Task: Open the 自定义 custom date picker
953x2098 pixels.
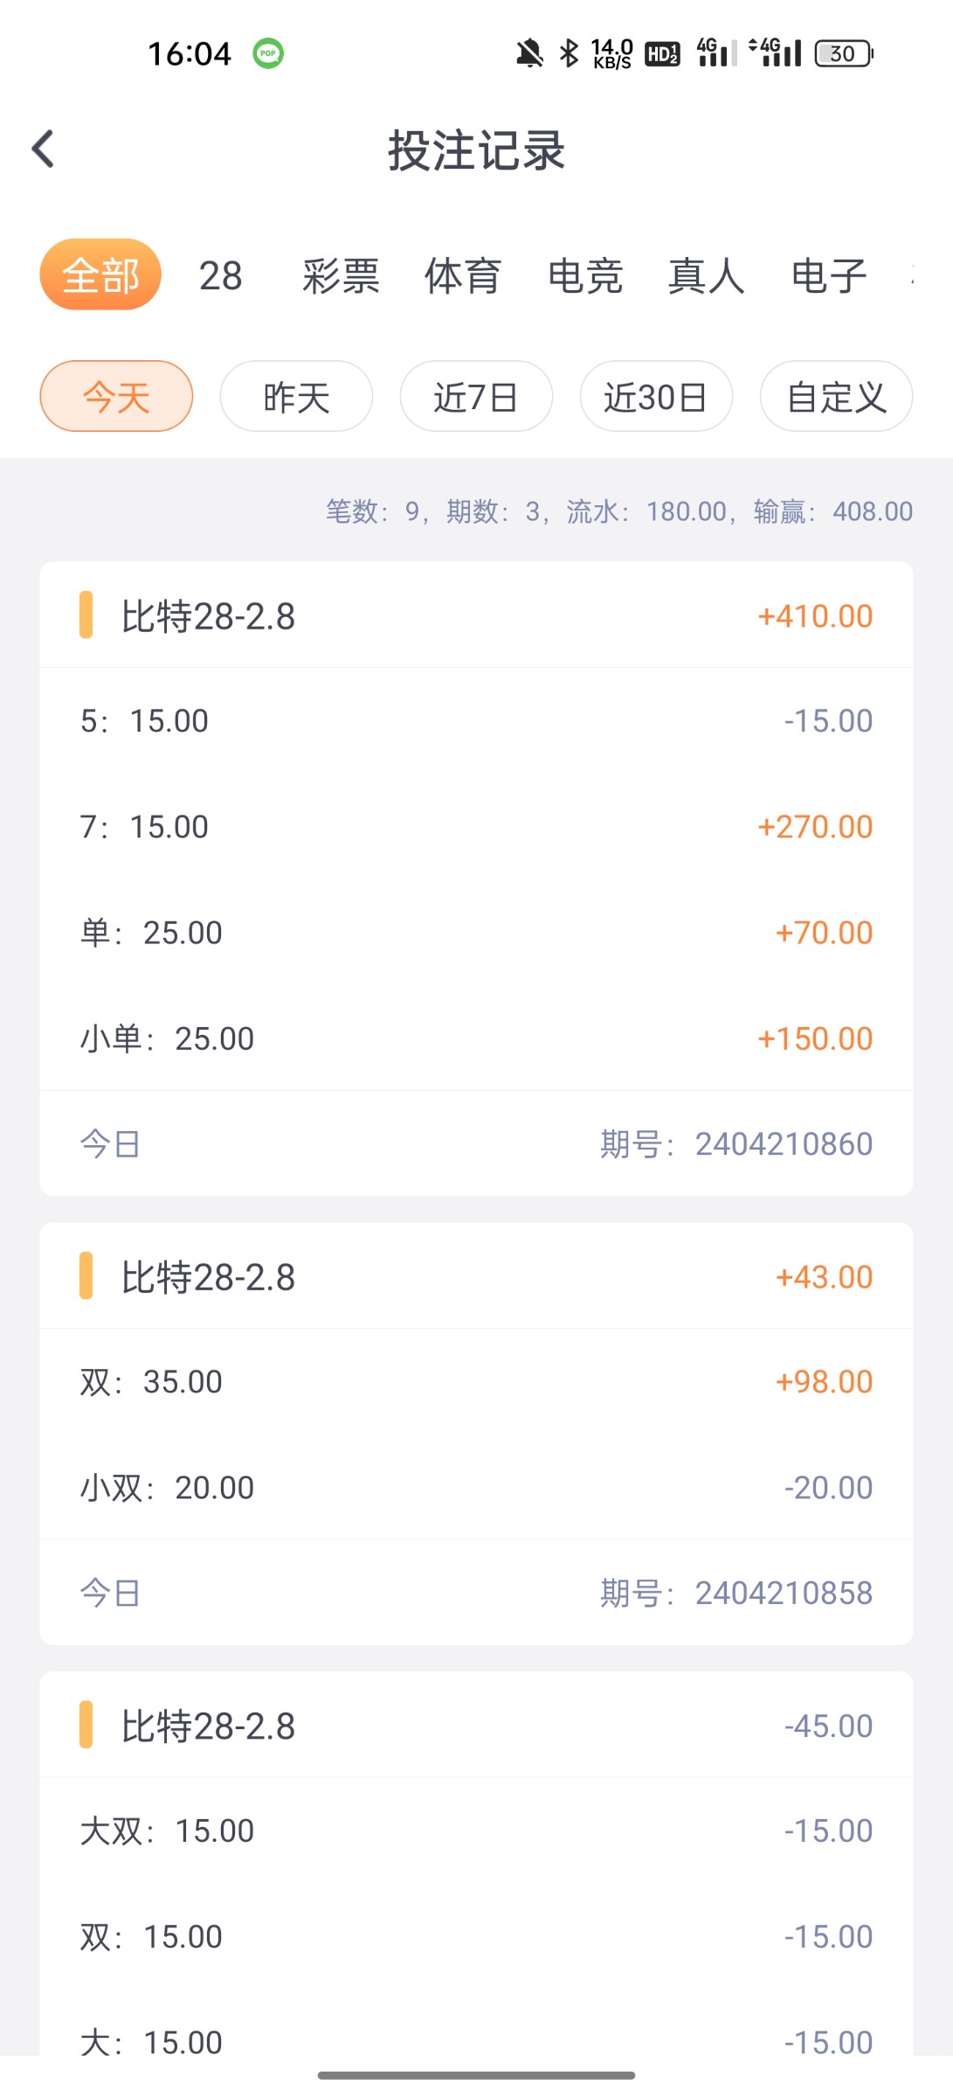Action: coord(836,397)
